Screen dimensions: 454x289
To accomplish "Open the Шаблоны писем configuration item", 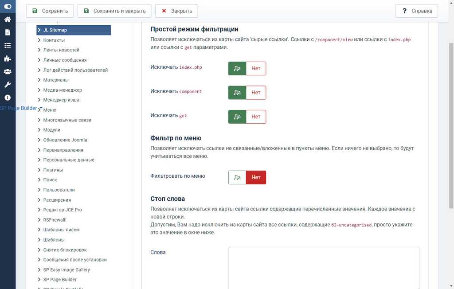I will (x=61, y=230).
